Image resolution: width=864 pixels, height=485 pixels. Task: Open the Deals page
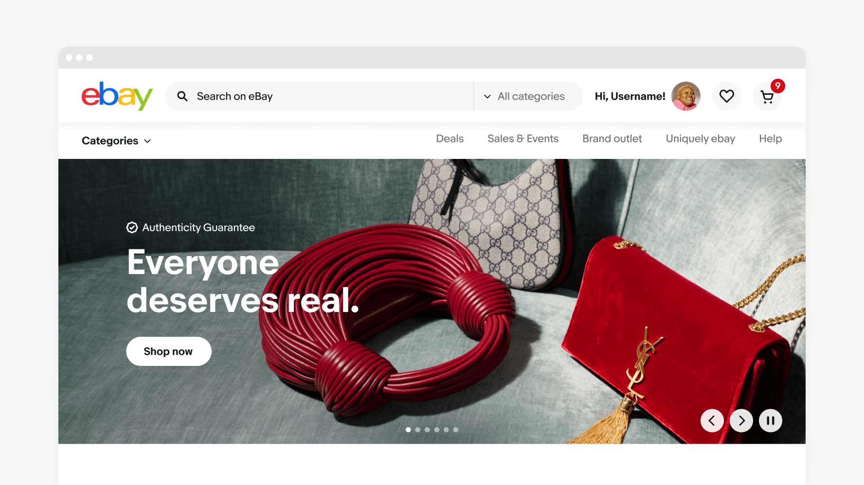click(x=450, y=139)
